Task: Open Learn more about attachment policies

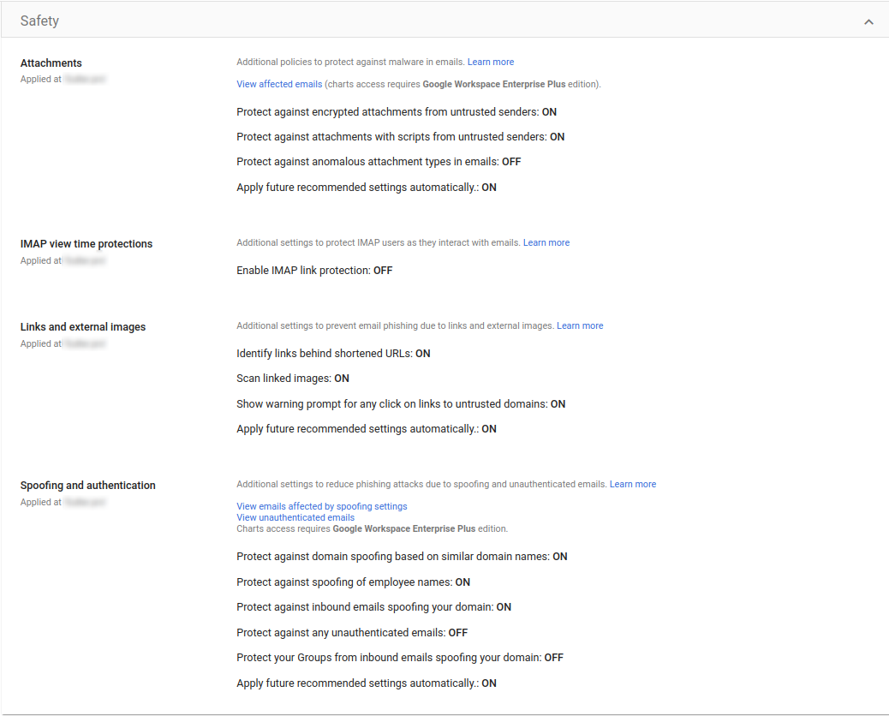Action: point(490,62)
